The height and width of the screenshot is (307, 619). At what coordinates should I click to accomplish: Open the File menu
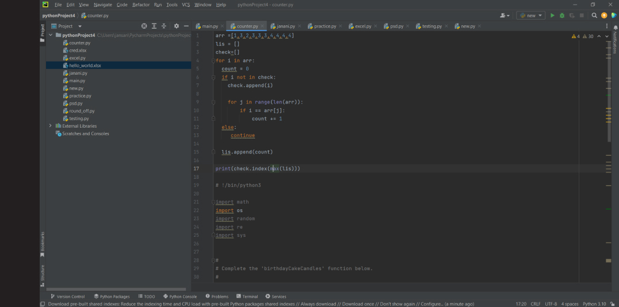point(58,5)
